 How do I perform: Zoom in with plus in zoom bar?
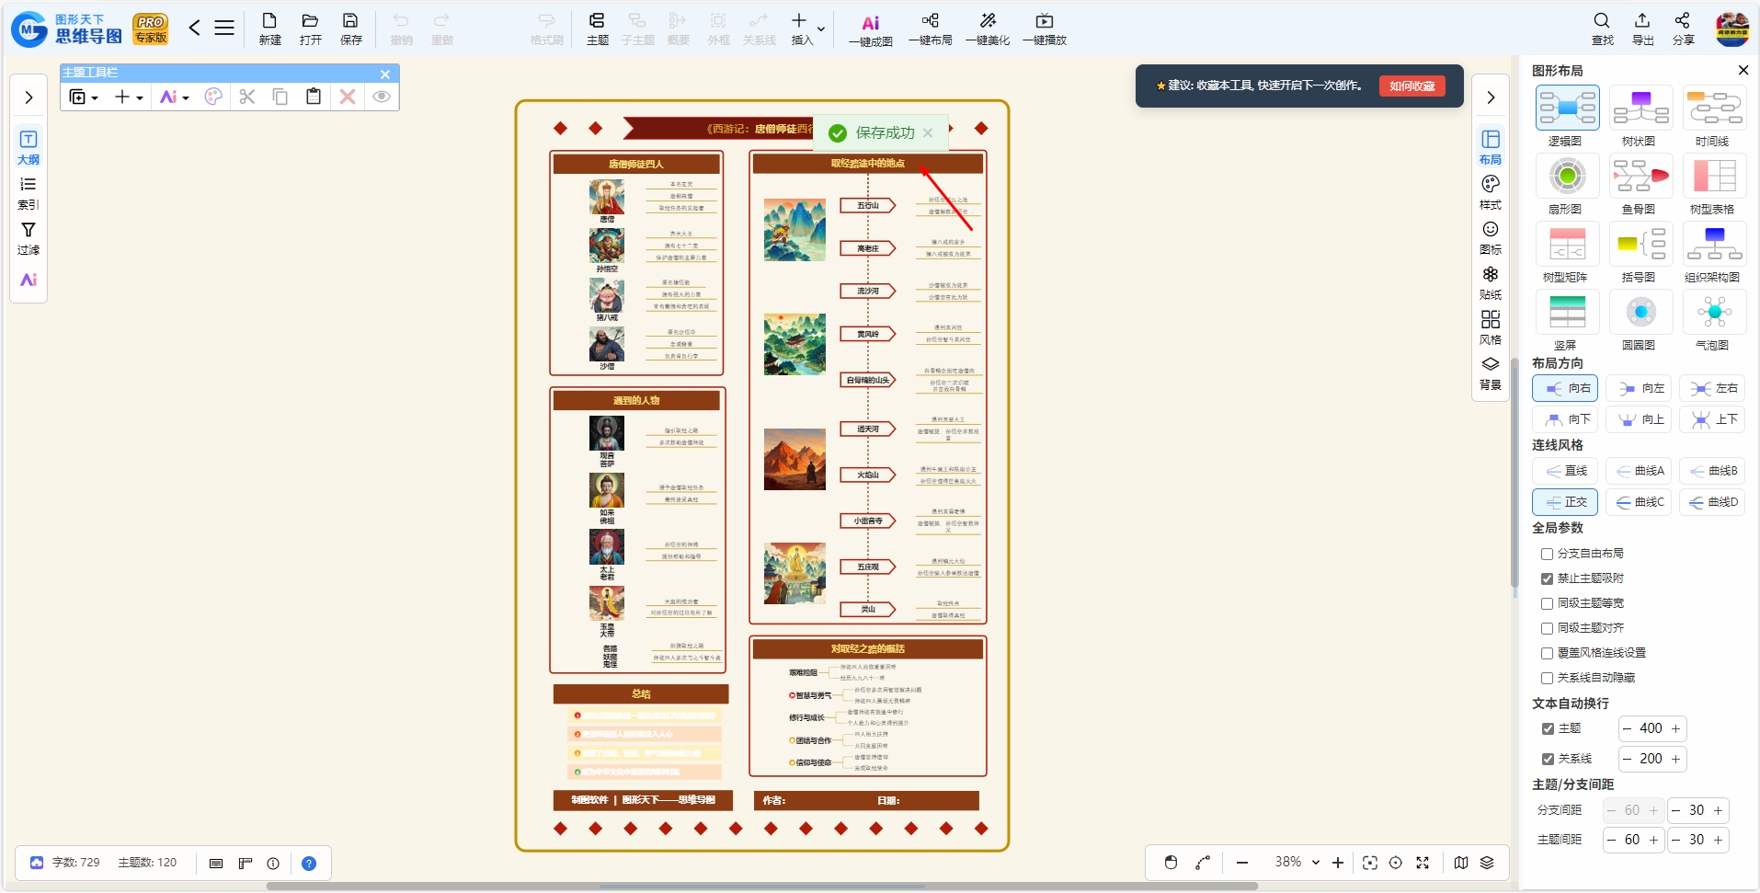1338,863
